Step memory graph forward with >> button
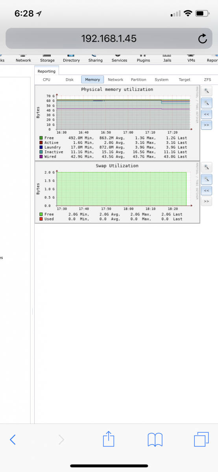The height and width of the screenshot is (472, 218). 206,125
